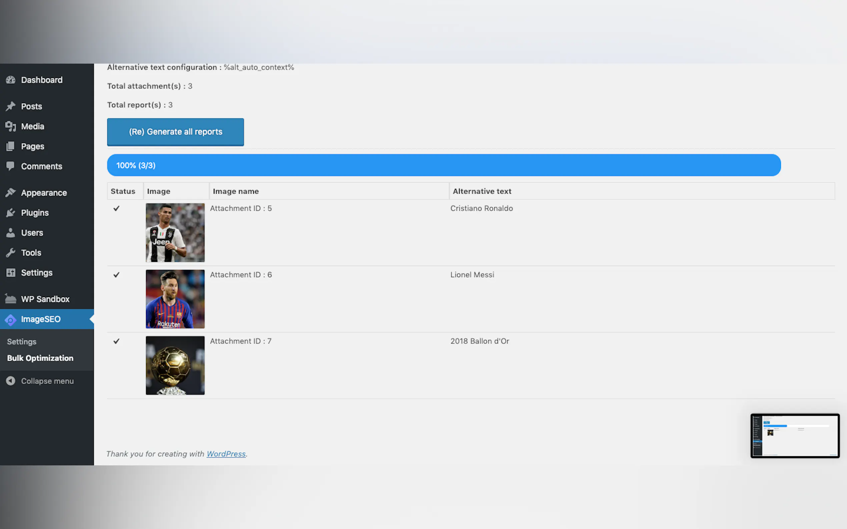
Task: Click the Appearance paintbrush icon
Action: (x=11, y=193)
